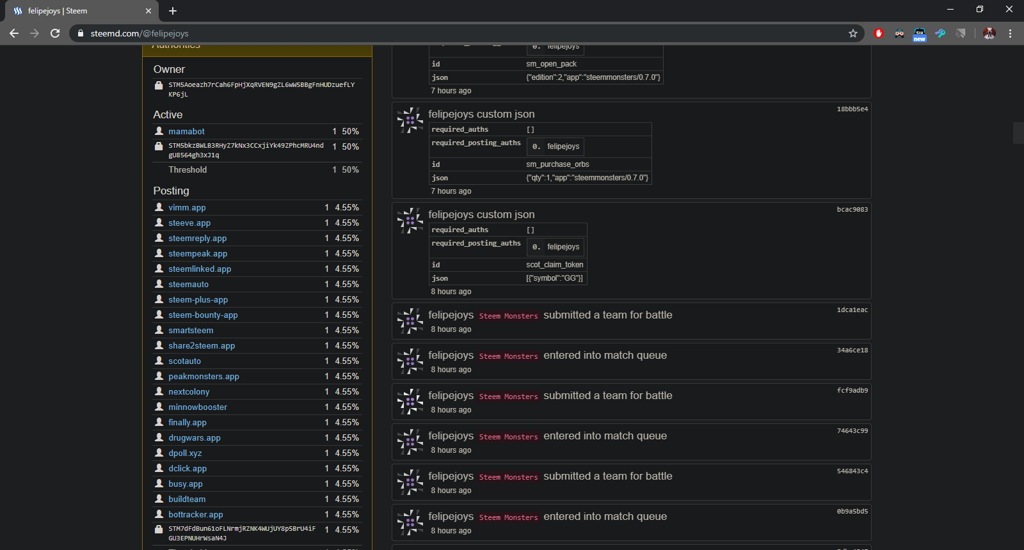Go back to the previous page
1024x550 pixels.
coord(14,33)
